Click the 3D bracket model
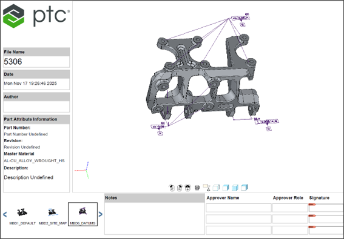 [x=202, y=77]
